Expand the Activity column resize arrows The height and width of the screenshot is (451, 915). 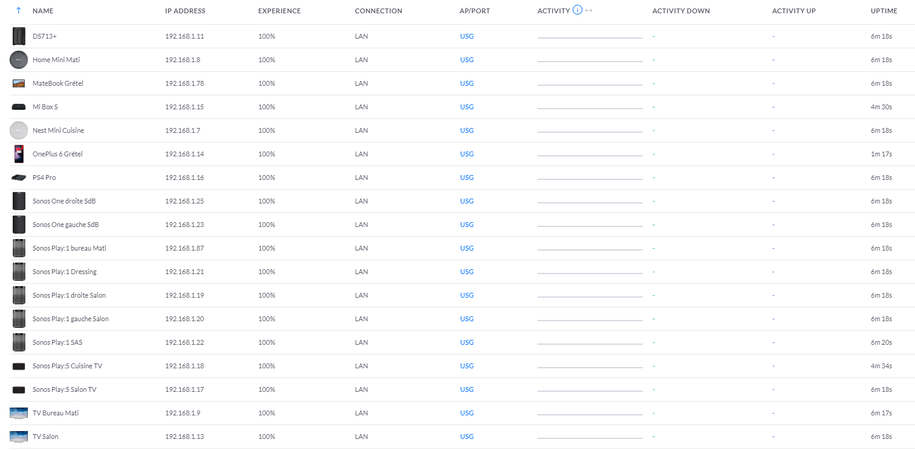(x=589, y=11)
